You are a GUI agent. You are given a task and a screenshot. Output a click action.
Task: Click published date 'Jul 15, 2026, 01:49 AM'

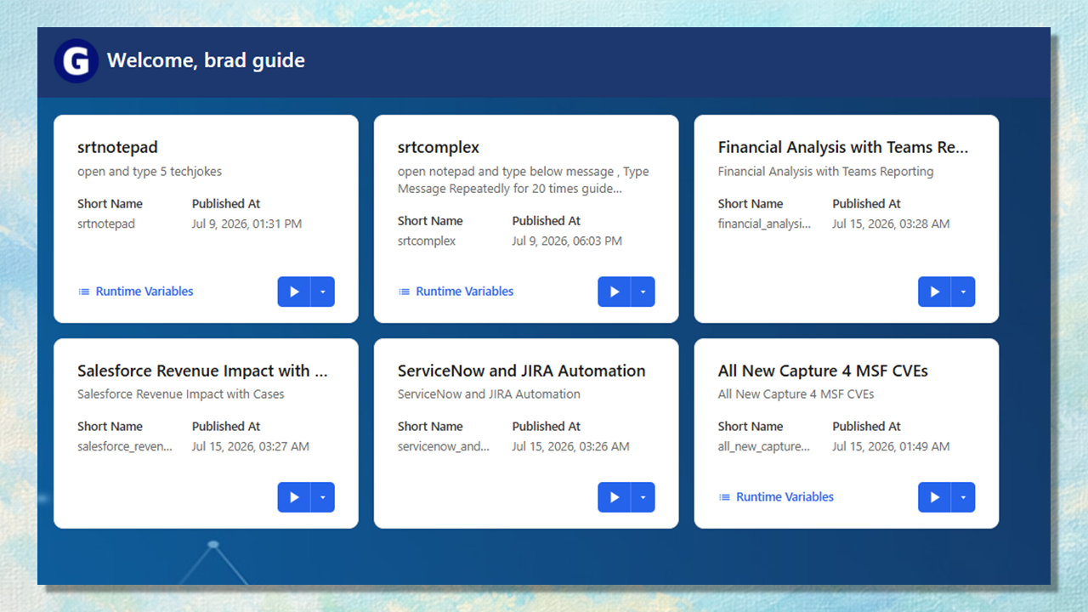click(891, 447)
